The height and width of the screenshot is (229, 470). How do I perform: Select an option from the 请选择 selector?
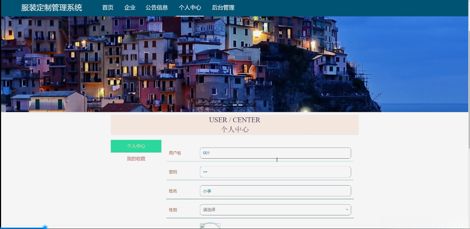point(275,210)
